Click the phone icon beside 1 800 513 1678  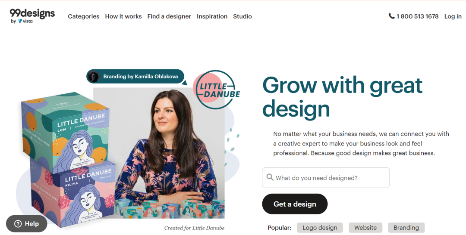pyautogui.click(x=392, y=16)
